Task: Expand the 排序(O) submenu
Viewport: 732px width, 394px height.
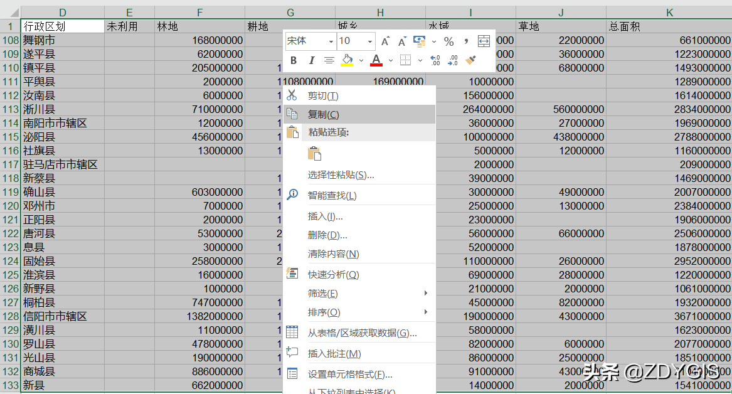Action: click(359, 312)
